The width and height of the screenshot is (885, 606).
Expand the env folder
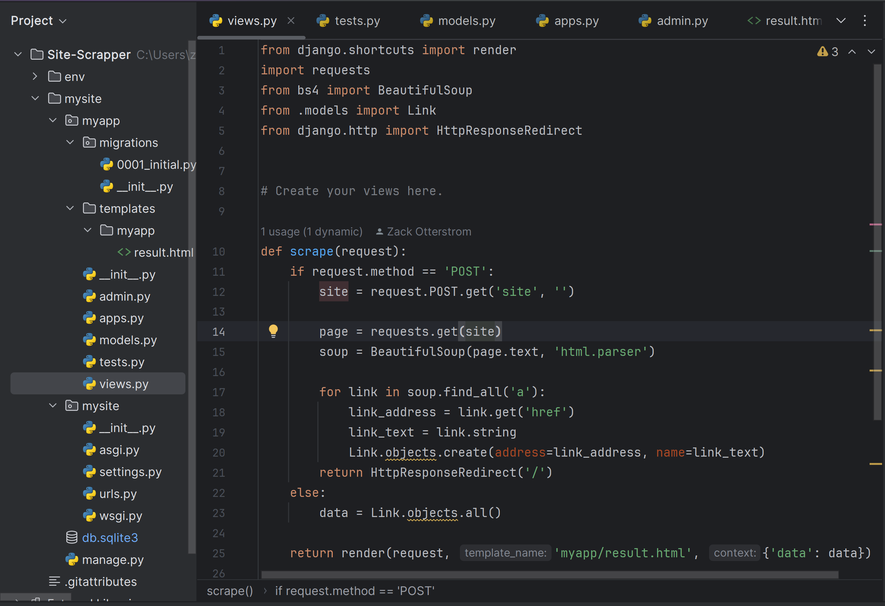[35, 77]
